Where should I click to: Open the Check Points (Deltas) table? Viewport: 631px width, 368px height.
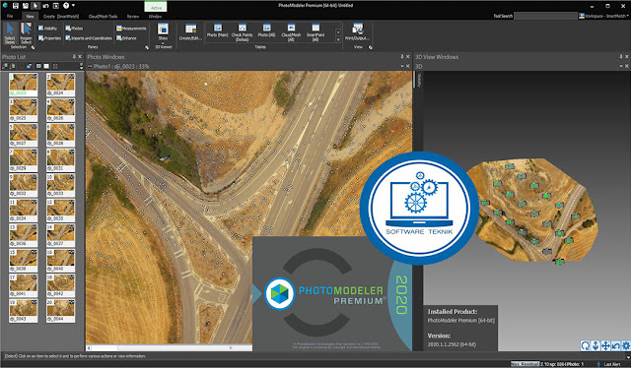click(x=243, y=32)
